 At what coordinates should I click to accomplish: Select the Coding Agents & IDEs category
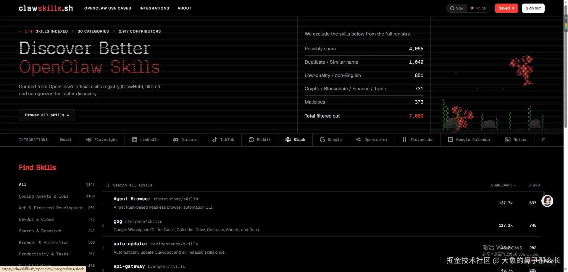click(44, 196)
